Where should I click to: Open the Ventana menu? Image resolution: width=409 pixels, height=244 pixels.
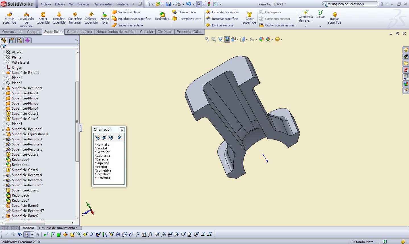pos(122,4)
